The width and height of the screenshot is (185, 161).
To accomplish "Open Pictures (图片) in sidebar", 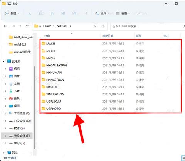I will [14, 76].
